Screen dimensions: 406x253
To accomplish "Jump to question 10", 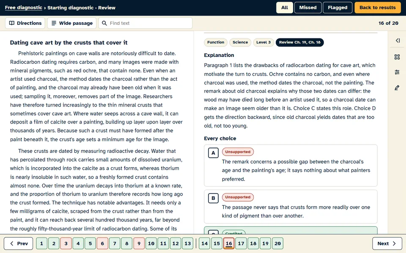I will point(151,243).
